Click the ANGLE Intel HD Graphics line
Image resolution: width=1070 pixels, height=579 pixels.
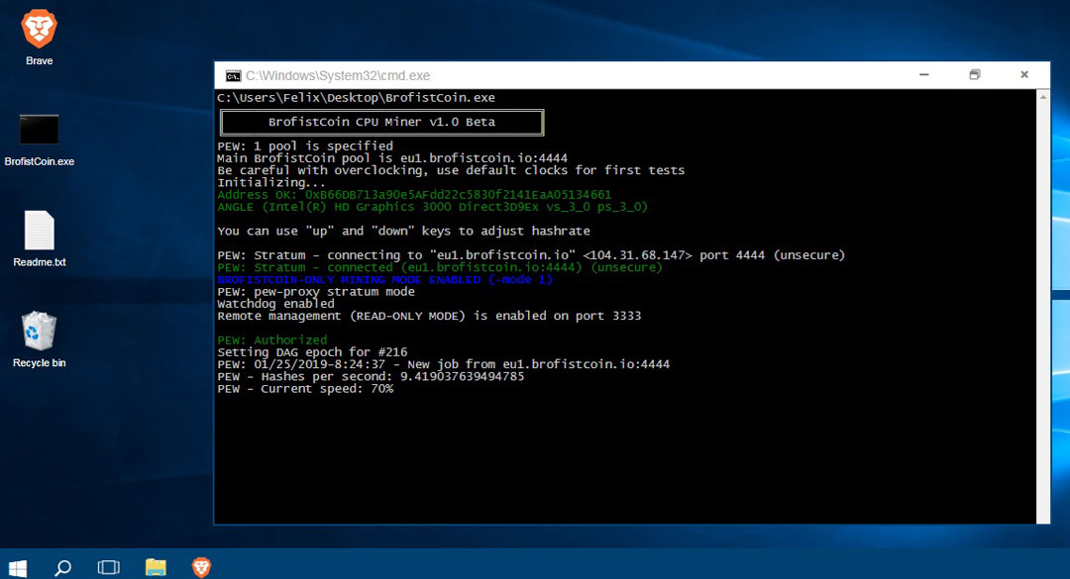(433, 207)
